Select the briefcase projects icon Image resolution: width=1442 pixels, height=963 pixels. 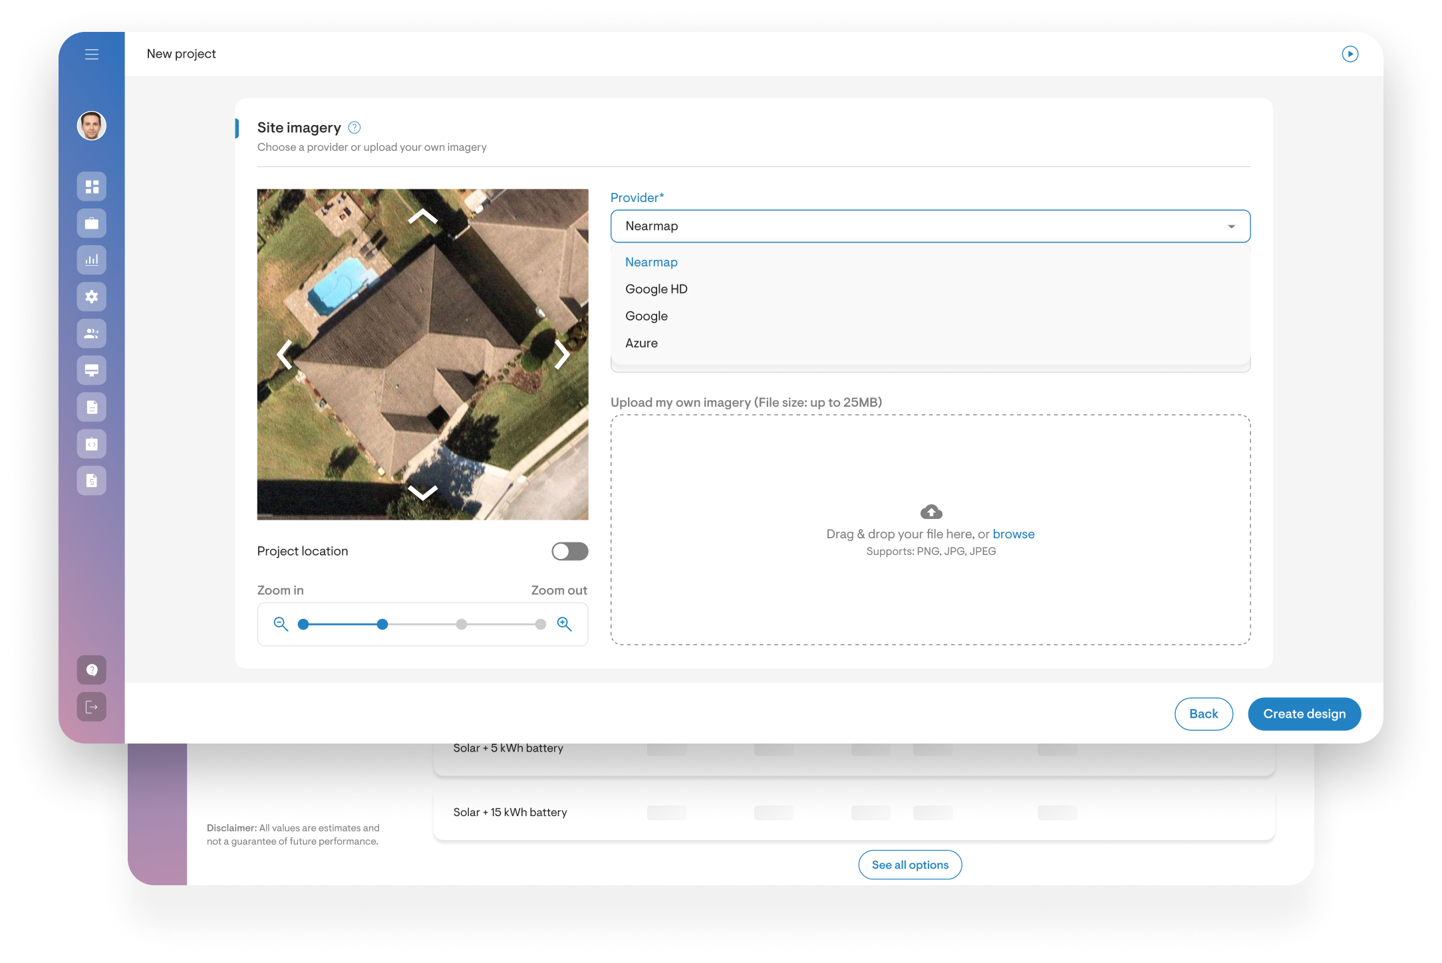click(92, 223)
